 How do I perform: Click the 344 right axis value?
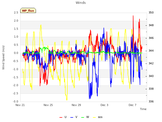tap(151, 51)
